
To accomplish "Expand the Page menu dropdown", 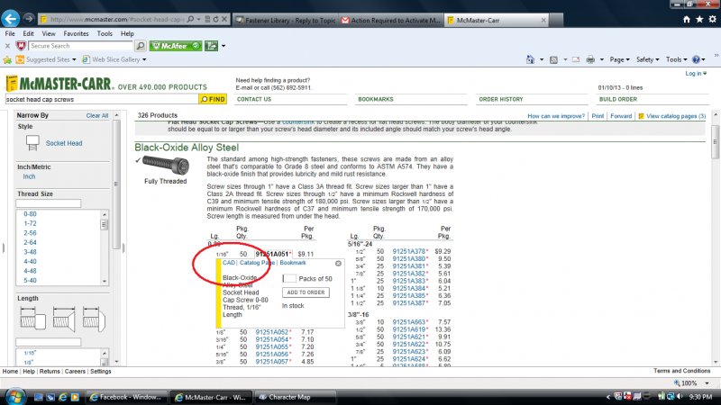I will point(619,59).
